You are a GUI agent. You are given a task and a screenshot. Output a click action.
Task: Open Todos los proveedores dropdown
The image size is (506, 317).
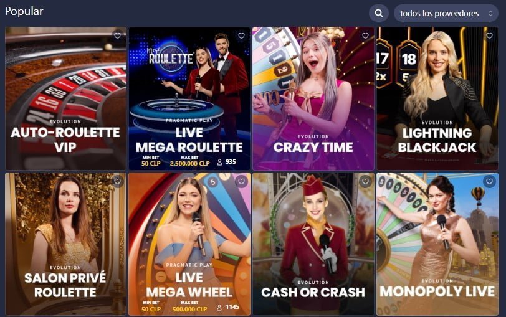(446, 13)
